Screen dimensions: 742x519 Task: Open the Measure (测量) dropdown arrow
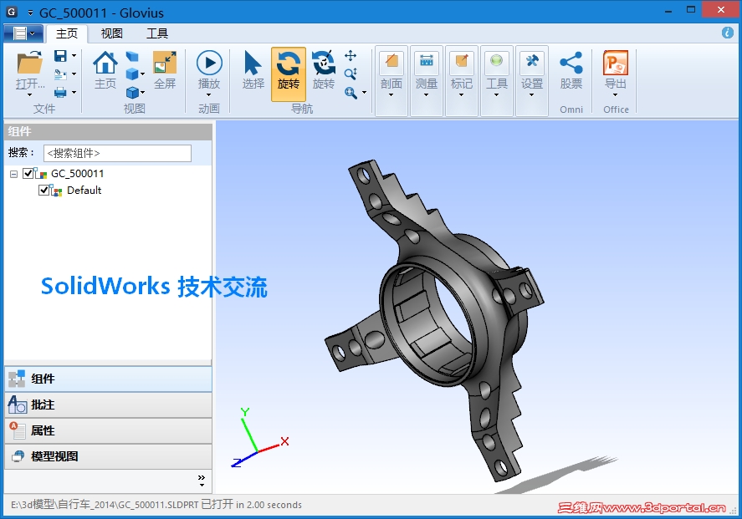(x=426, y=95)
